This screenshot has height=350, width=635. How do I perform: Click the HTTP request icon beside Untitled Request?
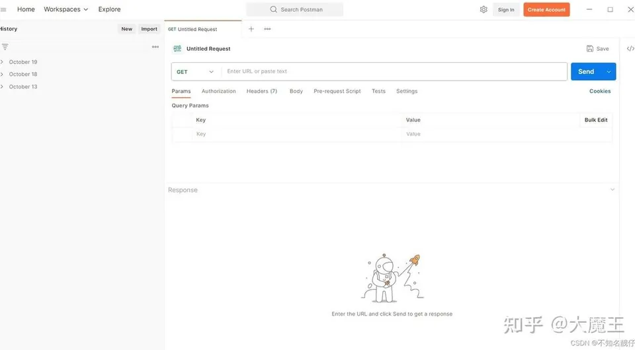click(x=177, y=48)
